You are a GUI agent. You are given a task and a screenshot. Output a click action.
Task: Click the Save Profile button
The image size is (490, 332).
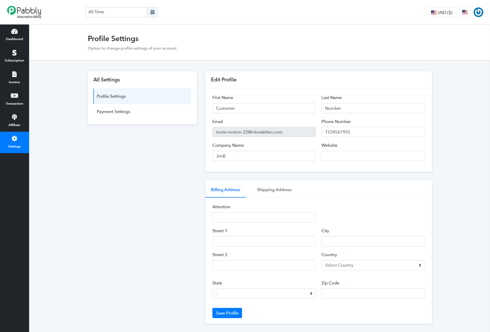227,313
